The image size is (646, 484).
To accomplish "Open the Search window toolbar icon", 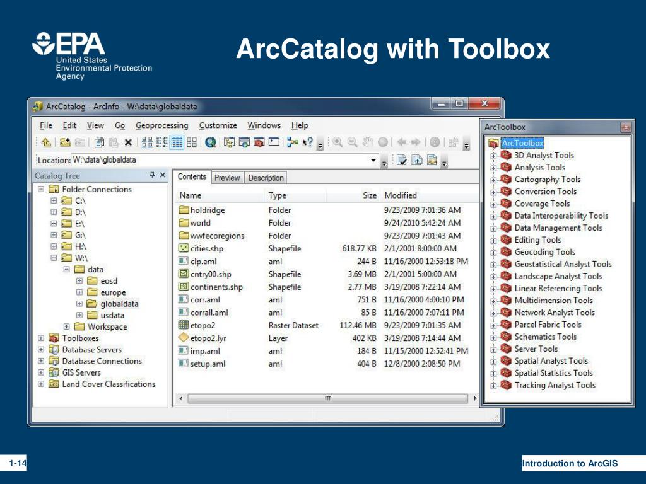I will click(244, 142).
